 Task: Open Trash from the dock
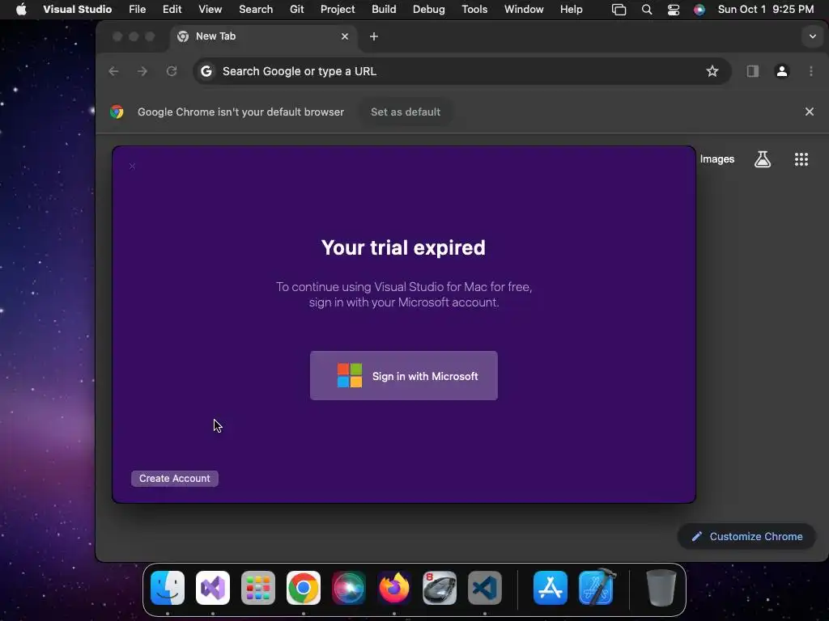(661, 588)
